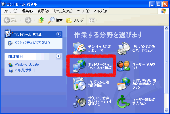The height and width of the screenshot is (114, 170).
Task: Open Add or Remove Programs CD icon
Action: click(x=79, y=84)
